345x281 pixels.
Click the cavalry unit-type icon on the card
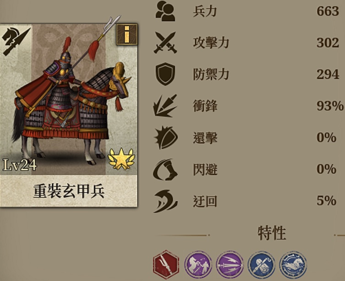[16, 41]
